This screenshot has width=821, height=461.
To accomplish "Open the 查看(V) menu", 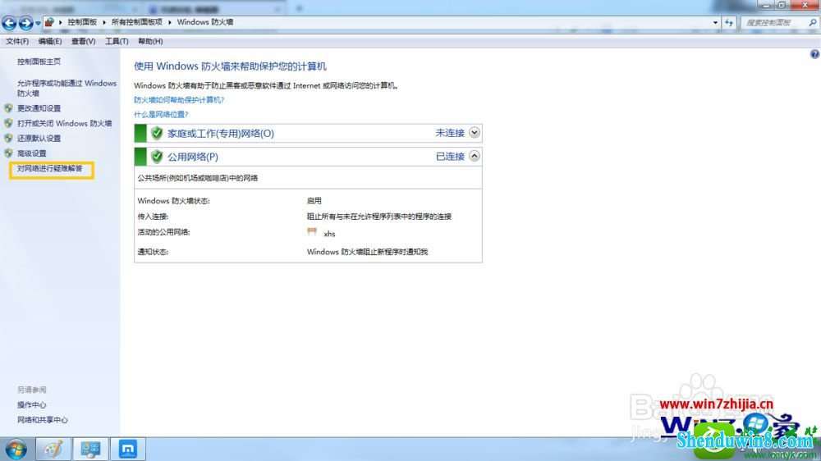I will [x=83, y=41].
